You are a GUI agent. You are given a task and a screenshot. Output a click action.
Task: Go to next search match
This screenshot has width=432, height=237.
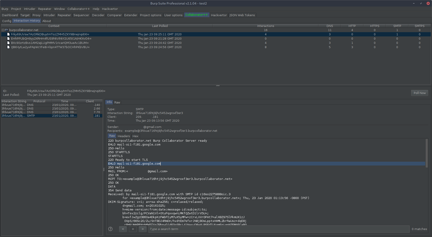(143, 229)
